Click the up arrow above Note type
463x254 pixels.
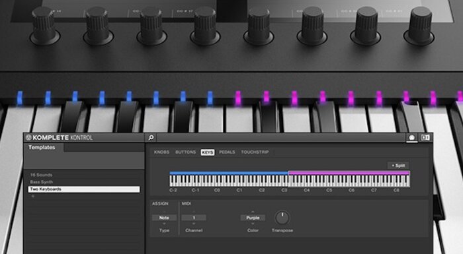coord(164,212)
